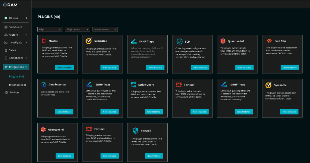Click the Firewall shield icon

pyautogui.click(x=135, y=131)
